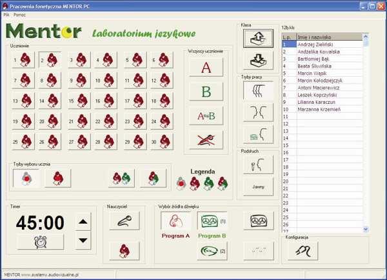Screen dimensions: 387x280
Task: Choose the recorder-and-face work mode
Action: [258, 135]
